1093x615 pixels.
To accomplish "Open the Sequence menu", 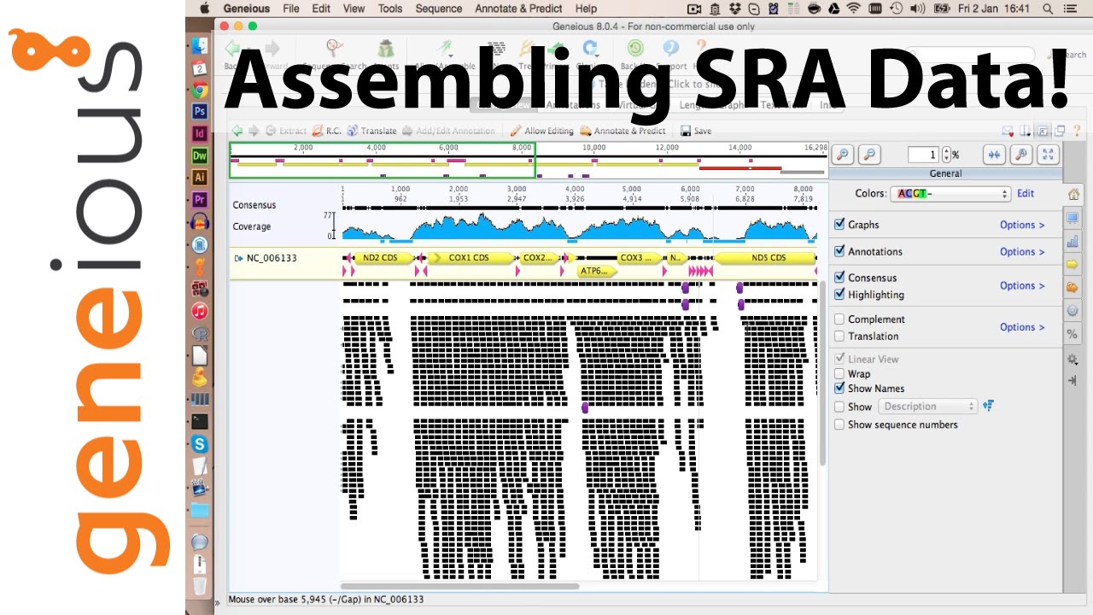I will 438,9.
